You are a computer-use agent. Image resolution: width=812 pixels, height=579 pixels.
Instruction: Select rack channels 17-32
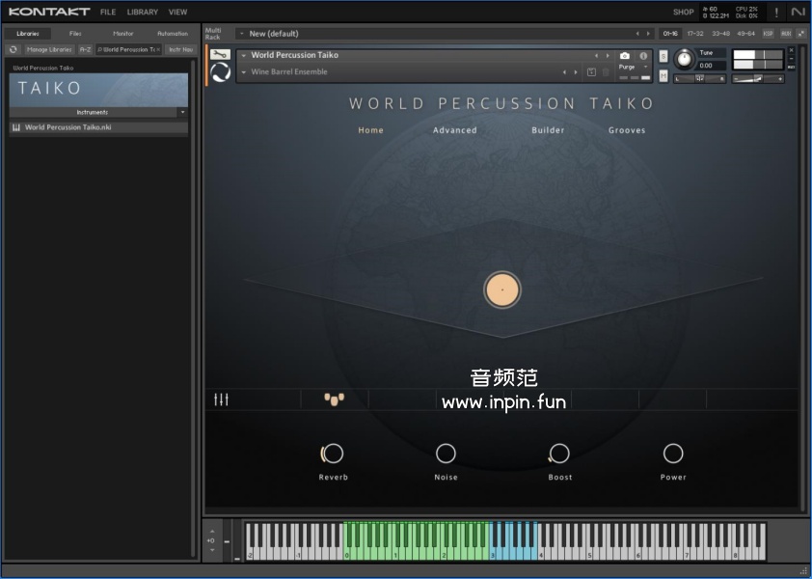point(695,33)
